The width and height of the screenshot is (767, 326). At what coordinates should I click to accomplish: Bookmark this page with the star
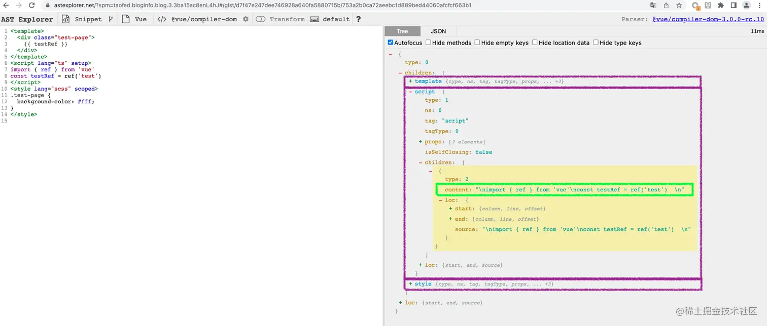tap(679, 5)
